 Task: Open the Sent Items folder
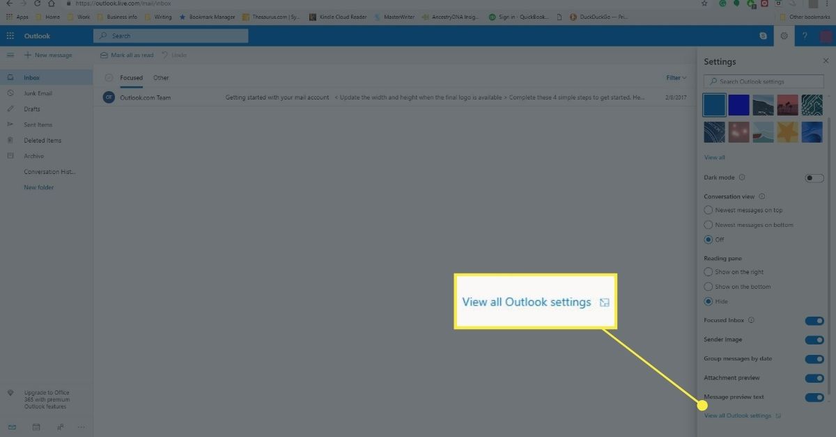[x=47, y=125]
